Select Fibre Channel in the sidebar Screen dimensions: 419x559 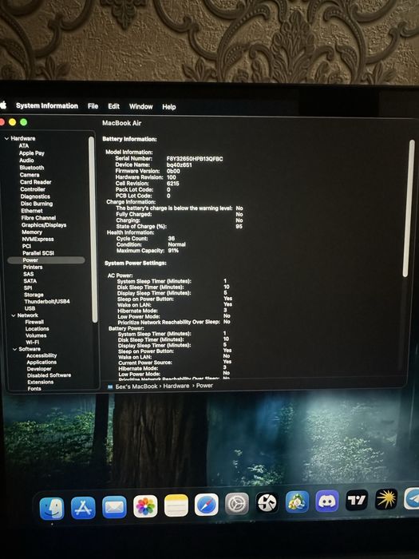38,218
